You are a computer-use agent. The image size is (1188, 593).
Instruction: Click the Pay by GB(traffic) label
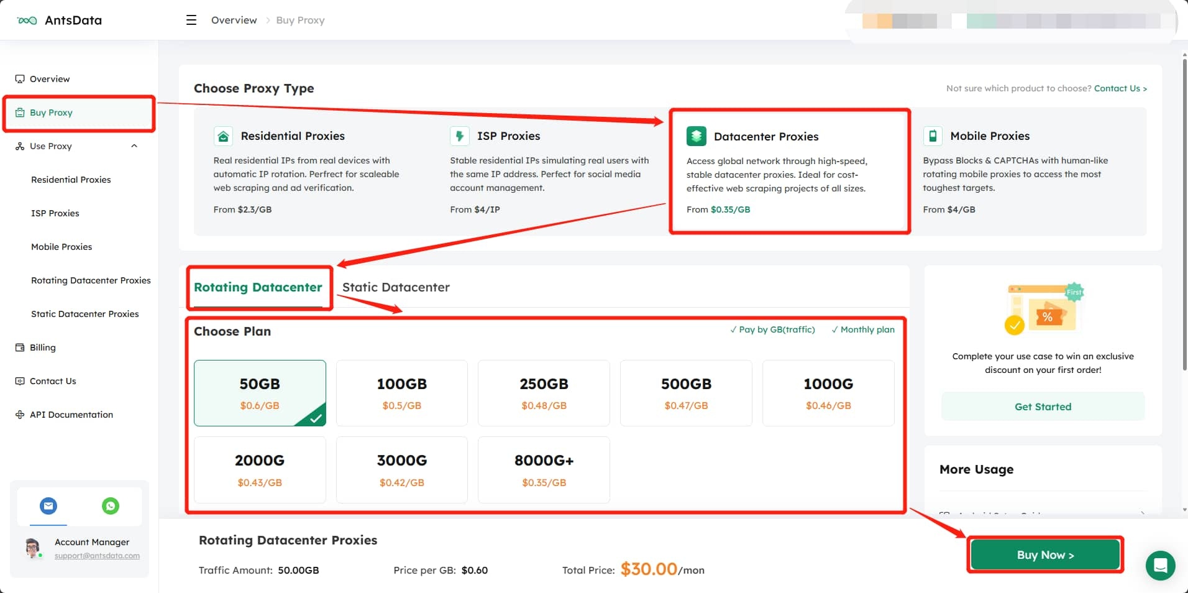(x=772, y=329)
